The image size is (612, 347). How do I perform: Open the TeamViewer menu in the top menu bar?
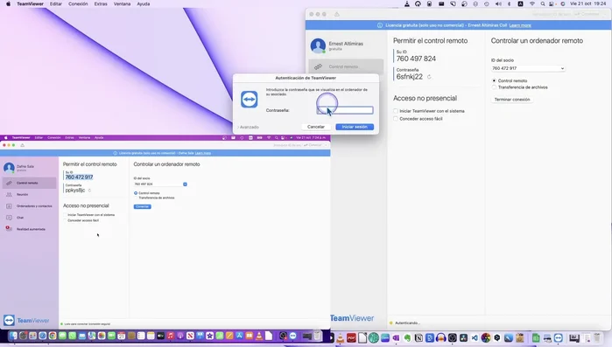30,3
